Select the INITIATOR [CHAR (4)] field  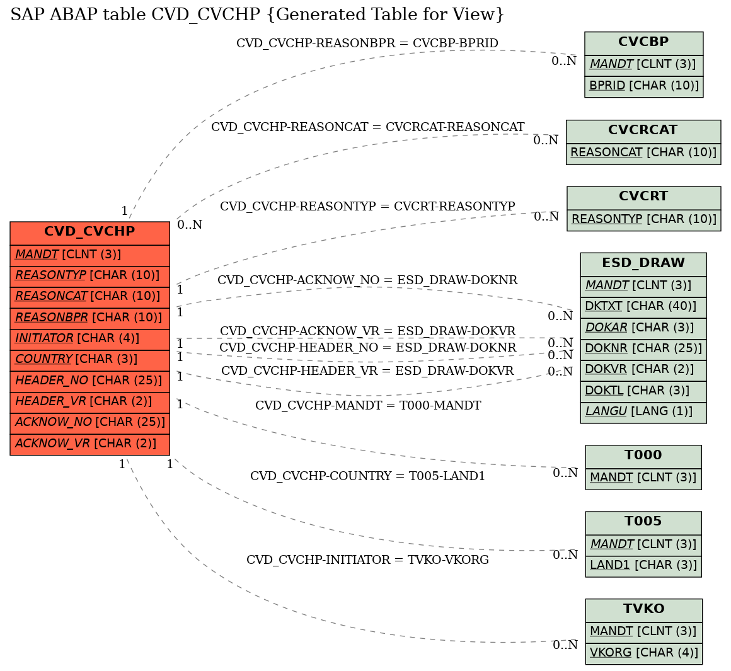(89, 338)
